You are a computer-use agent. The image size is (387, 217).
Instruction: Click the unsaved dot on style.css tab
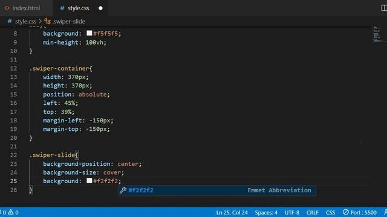tap(100, 8)
